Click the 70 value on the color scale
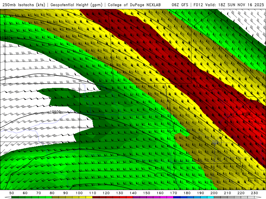266x199 pixels. point(39,193)
